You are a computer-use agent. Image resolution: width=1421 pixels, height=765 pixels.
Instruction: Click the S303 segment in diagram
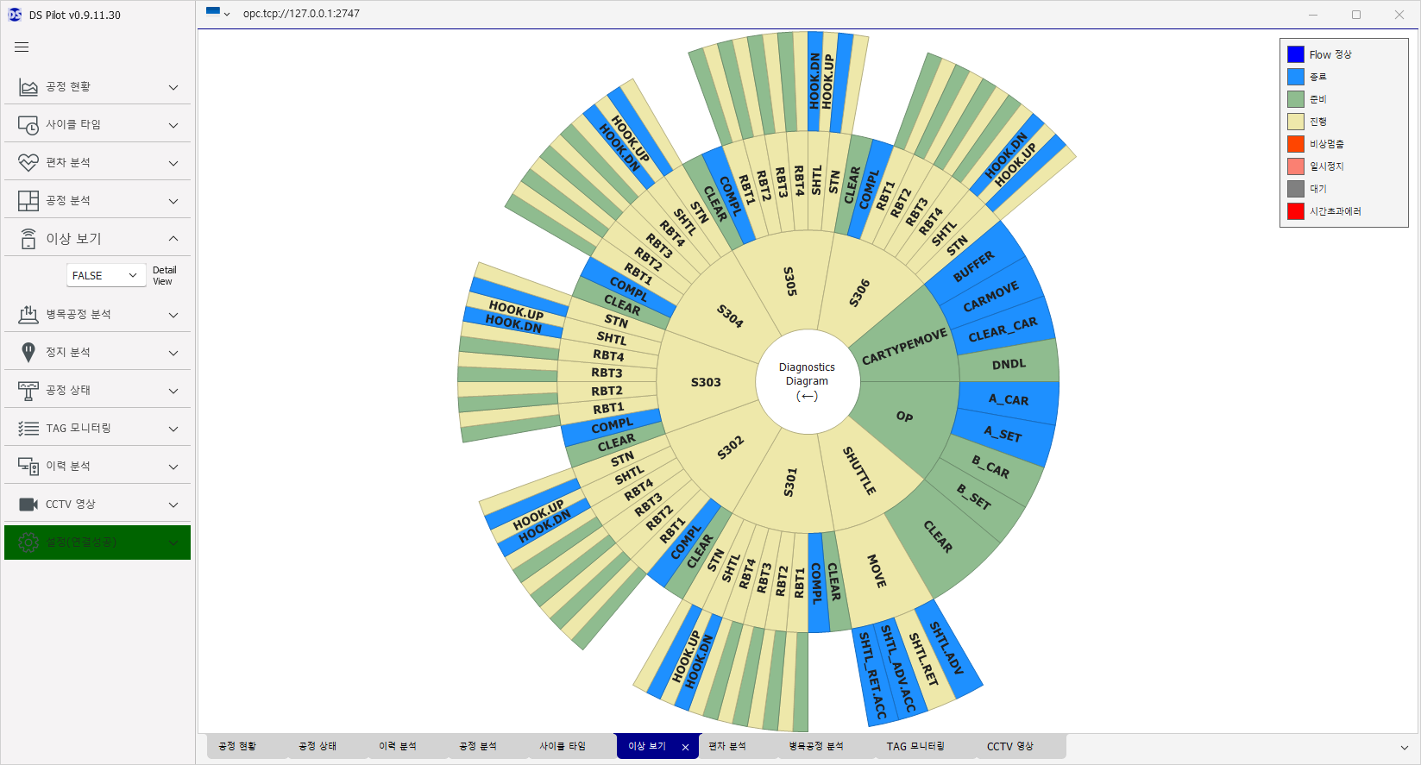coord(706,382)
